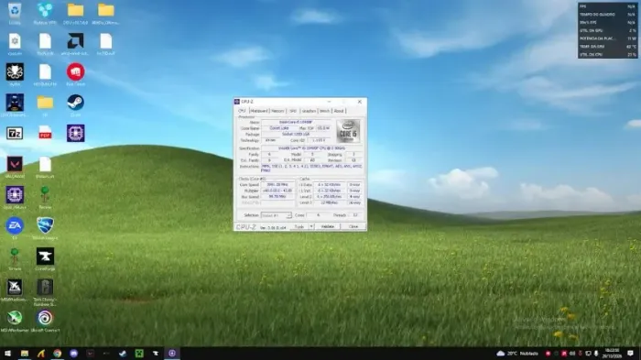The height and width of the screenshot is (360, 641).
Task: Switch to the Memory tab in CPU-Z
Action: 277,111
